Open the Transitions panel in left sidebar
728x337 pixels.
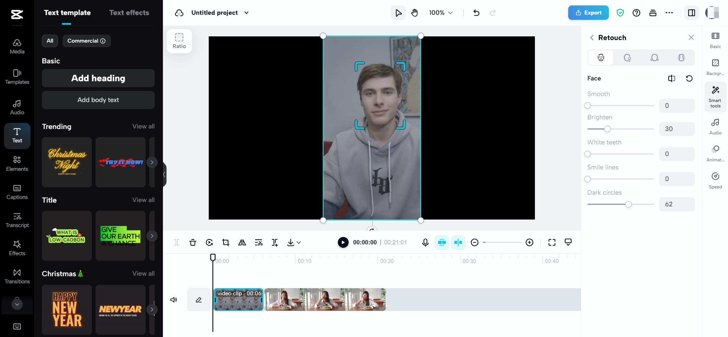tap(17, 276)
